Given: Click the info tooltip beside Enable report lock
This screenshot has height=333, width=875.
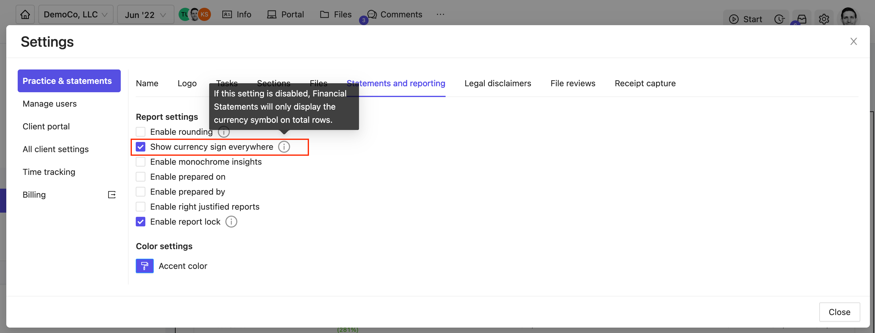Looking at the screenshot, I should (x=231, y=222).
